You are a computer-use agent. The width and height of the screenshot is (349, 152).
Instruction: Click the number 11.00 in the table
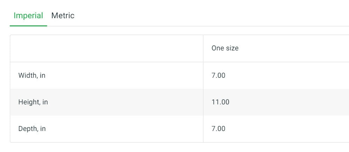click(x=220, y=102)
